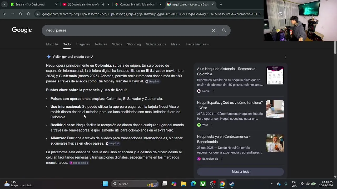Open volume settings speaker icon
This screenshot has height=189, width=337.
pyautogui.click(x=308, y=184)
